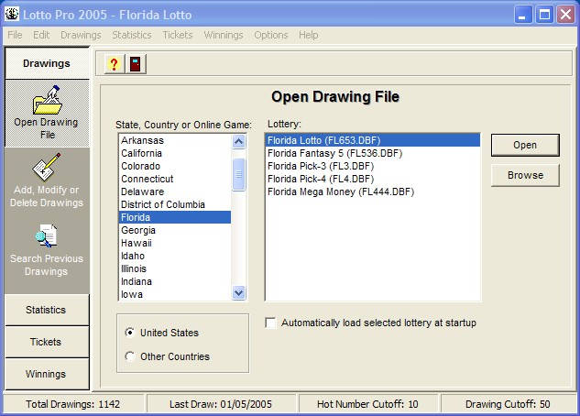The width and height of the screenshot is (580, 416).
Task: Select the Other Countries radio button
Action: pyautogui.click(x=130, y=356)
